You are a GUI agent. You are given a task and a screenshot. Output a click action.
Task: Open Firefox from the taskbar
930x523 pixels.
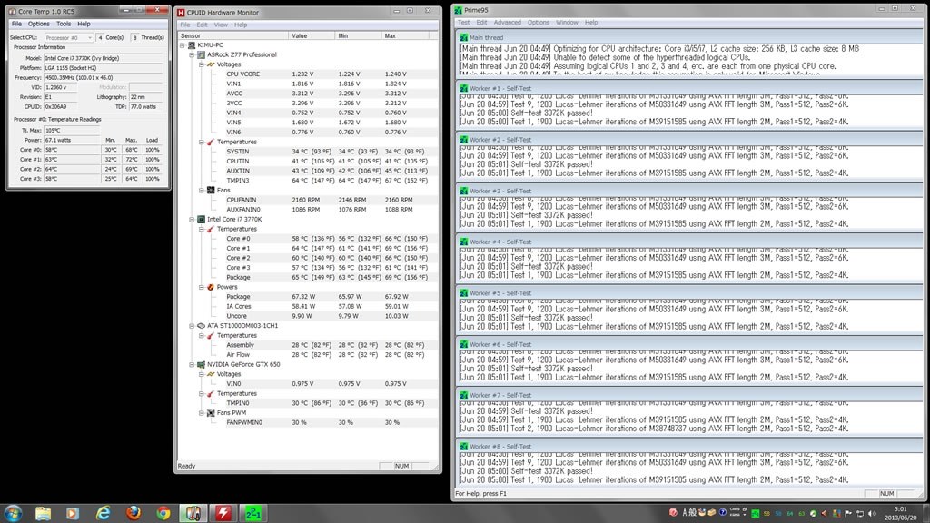[134, 513]
